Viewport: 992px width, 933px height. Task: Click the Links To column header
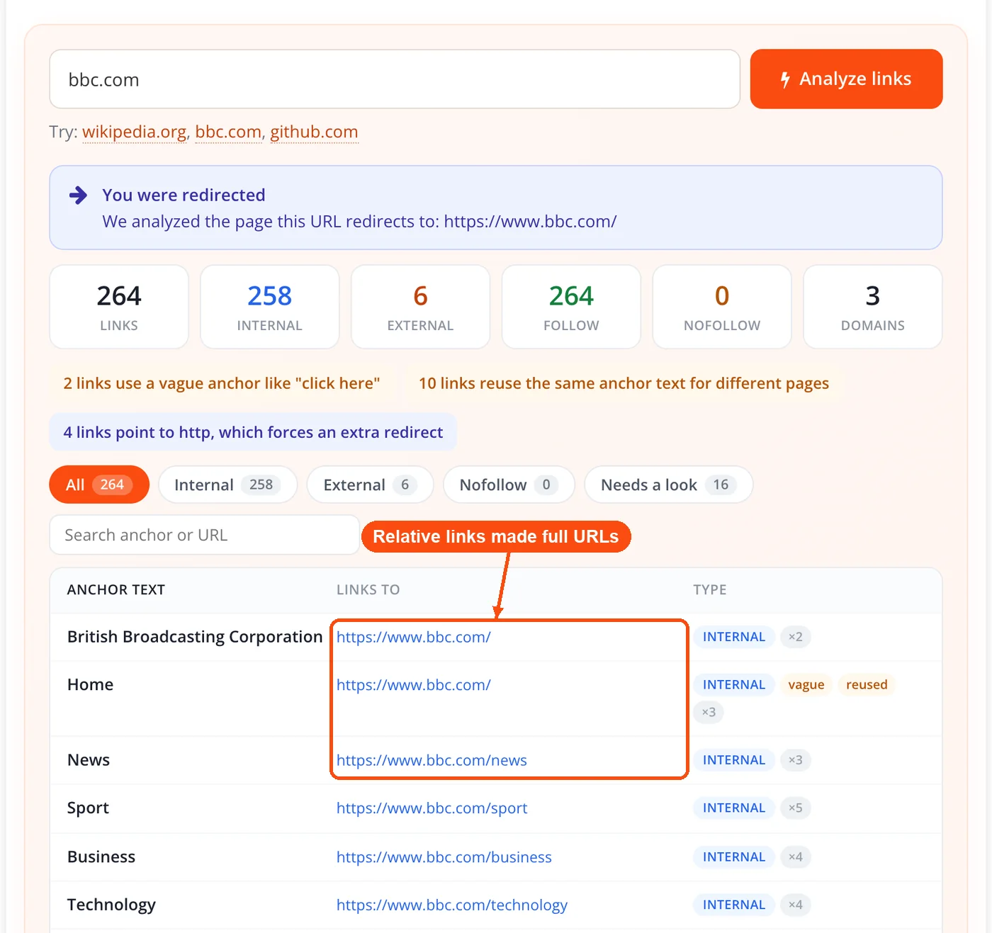[368, 589]
